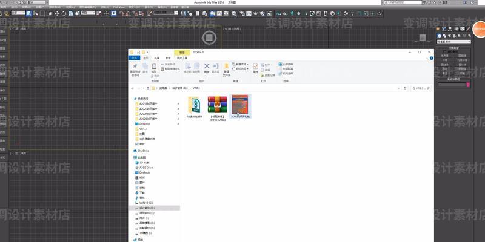Select the Select Object tool in 3ds Max toolbar

coord(28,13)
